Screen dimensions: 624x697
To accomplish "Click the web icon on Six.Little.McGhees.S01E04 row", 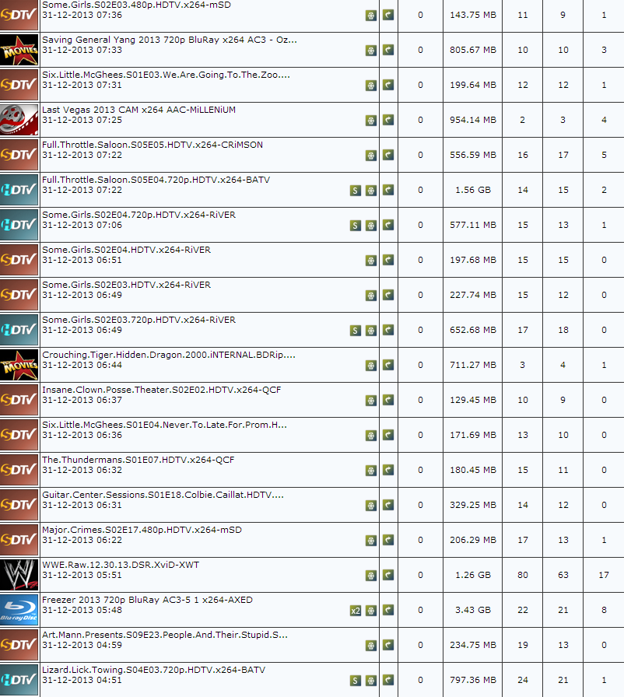I will click(371, 436).
